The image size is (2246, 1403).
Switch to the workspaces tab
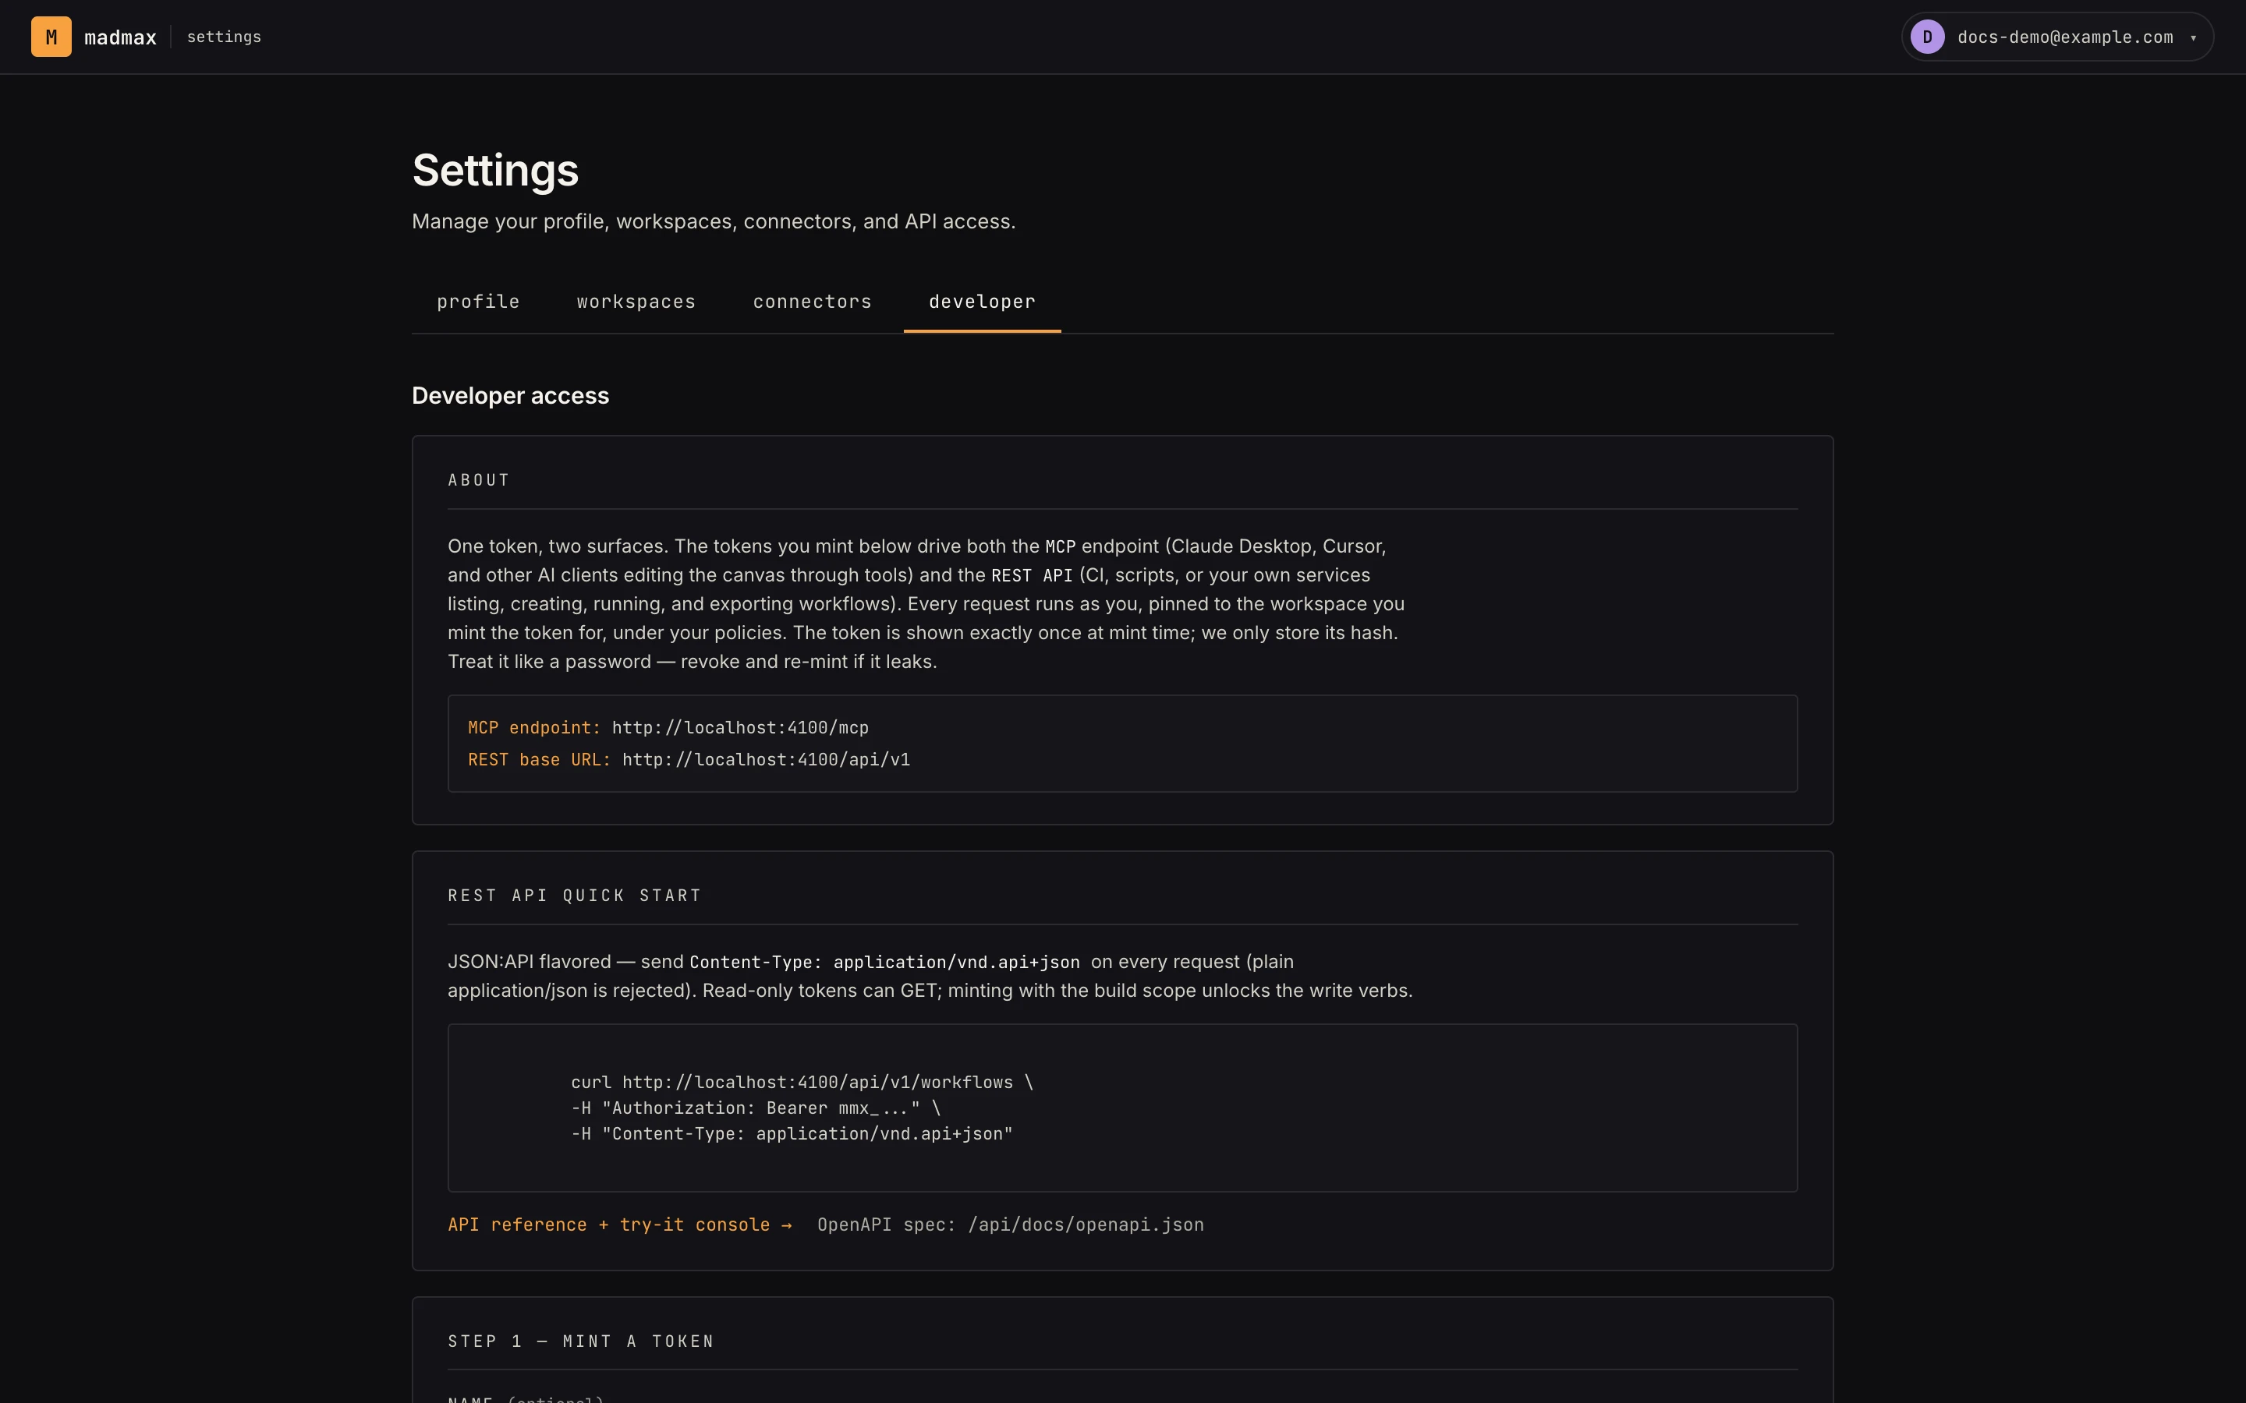click(x=636, y=302)
